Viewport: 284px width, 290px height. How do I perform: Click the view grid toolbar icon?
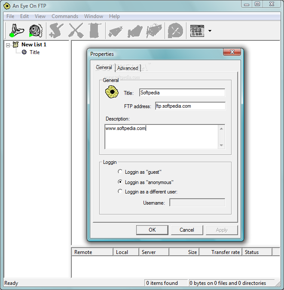click(x=197, y=31)
